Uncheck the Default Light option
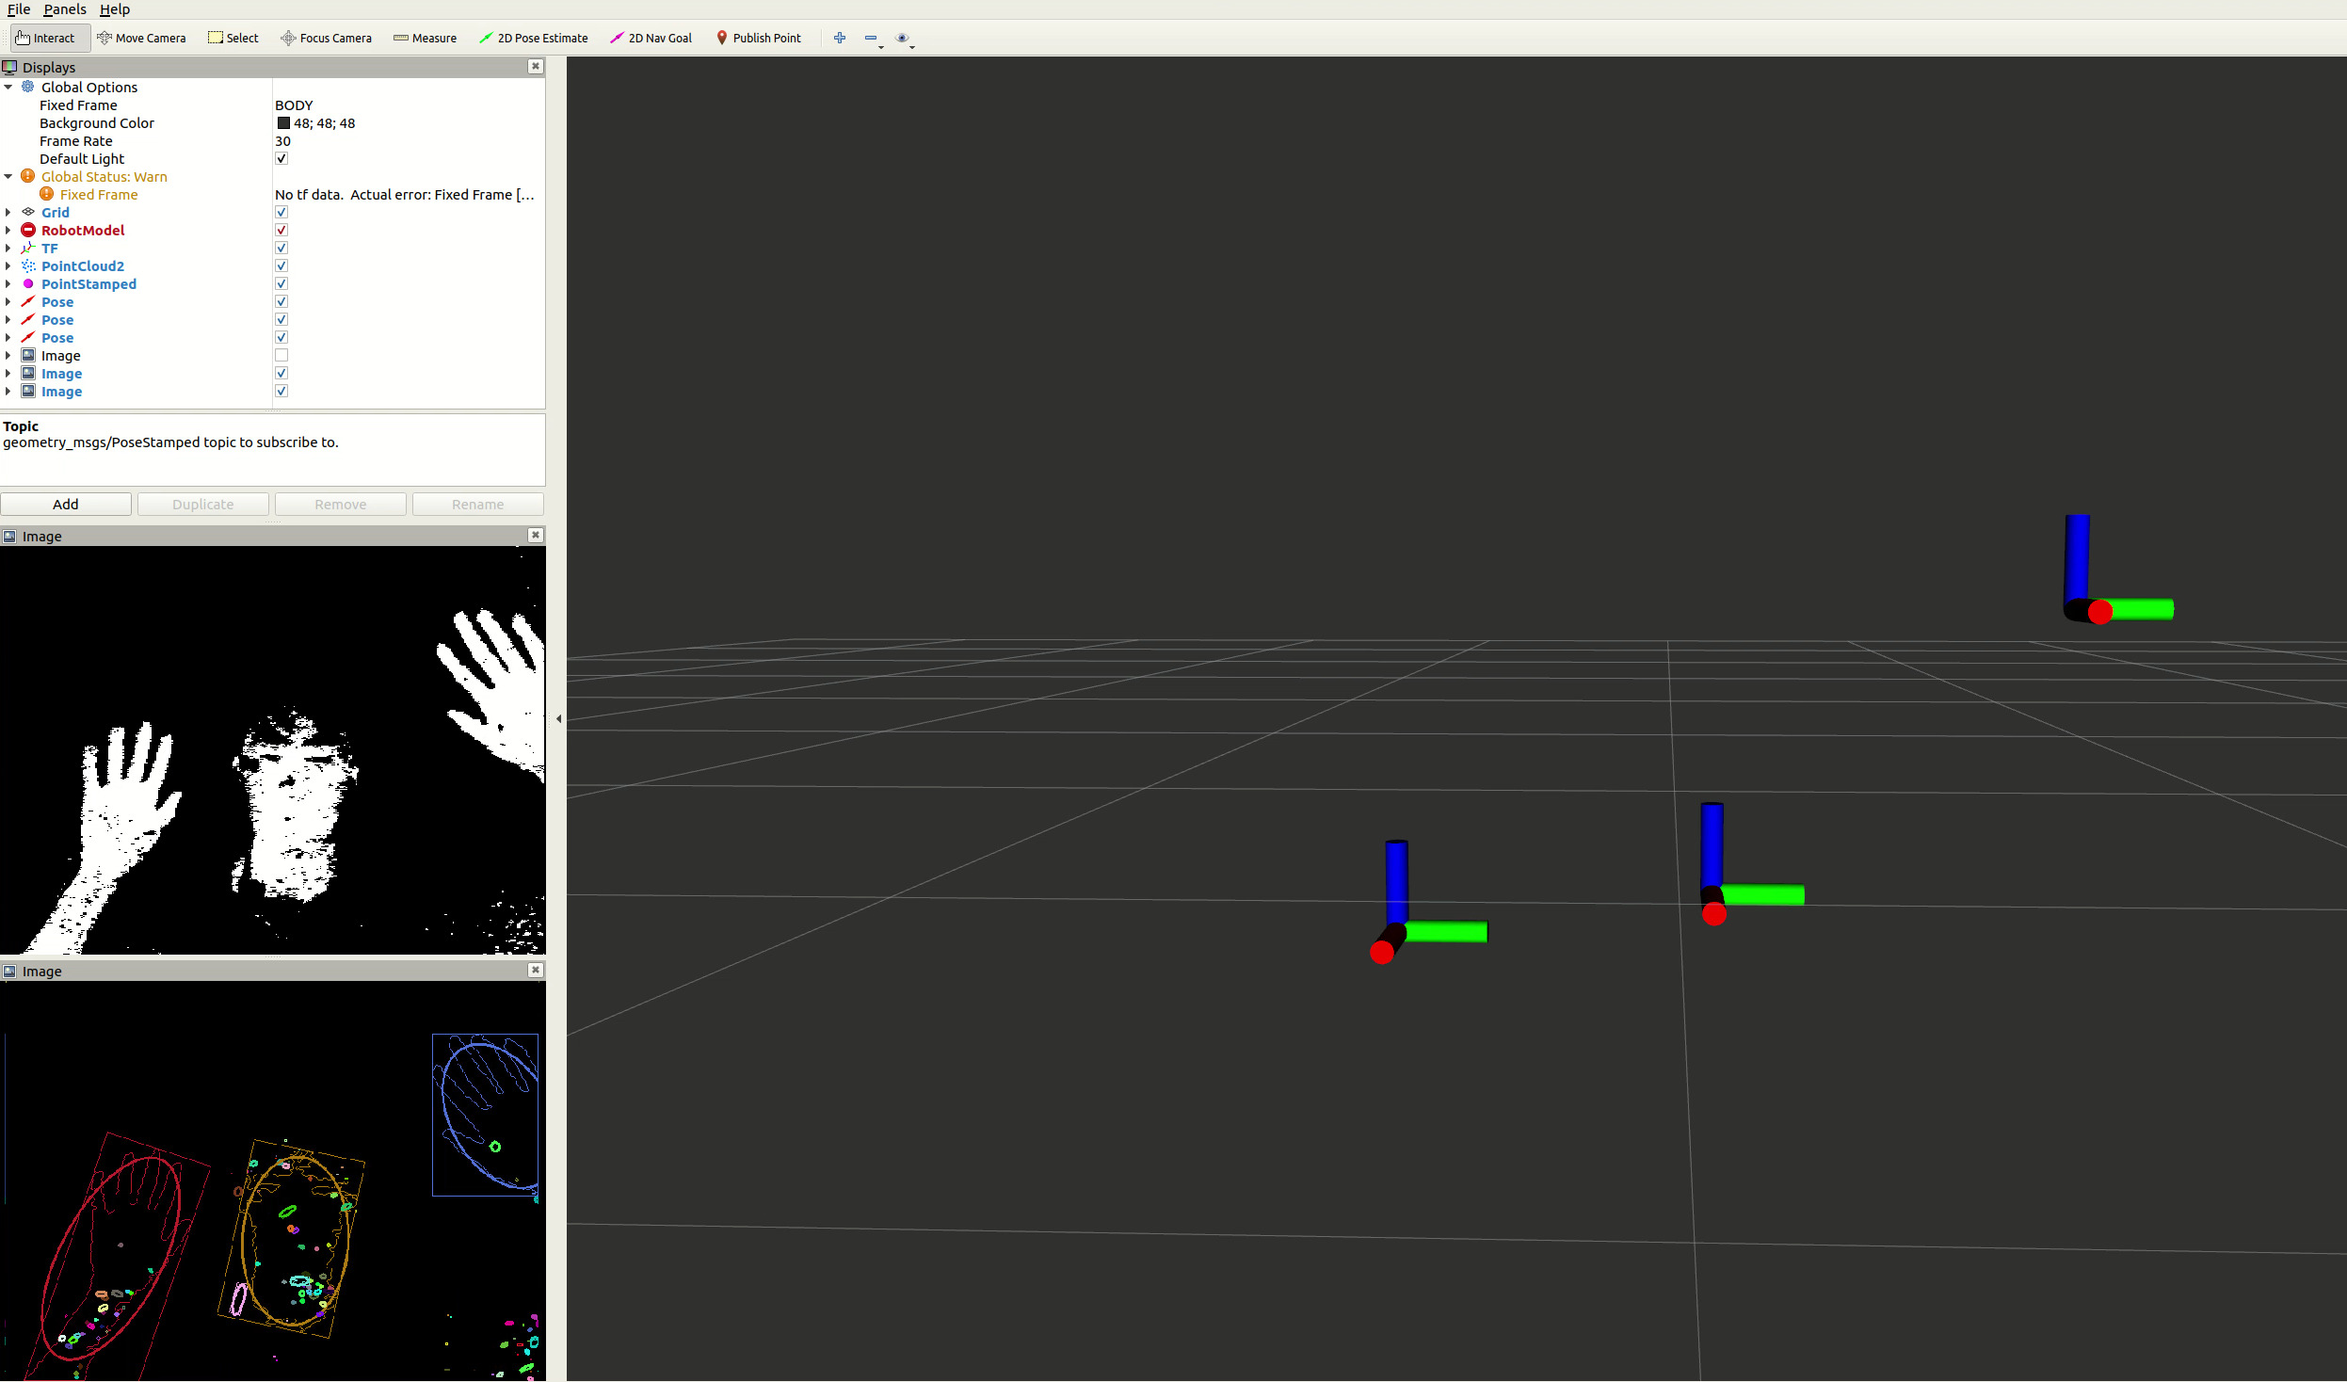2347x1382 pixels. click(281, 159)
